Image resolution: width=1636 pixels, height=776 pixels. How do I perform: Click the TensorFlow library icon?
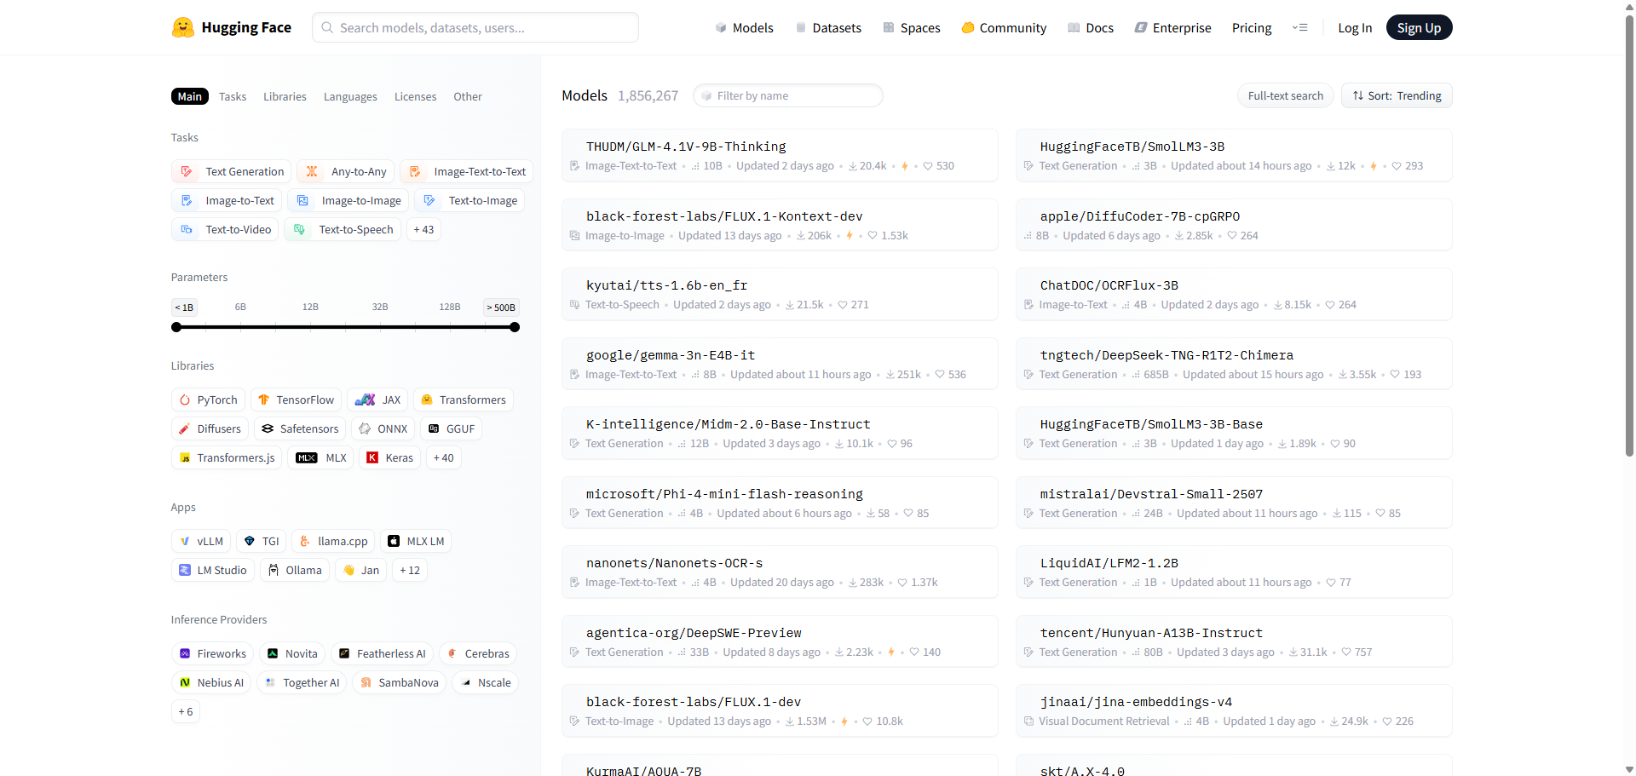pos(263,399)
